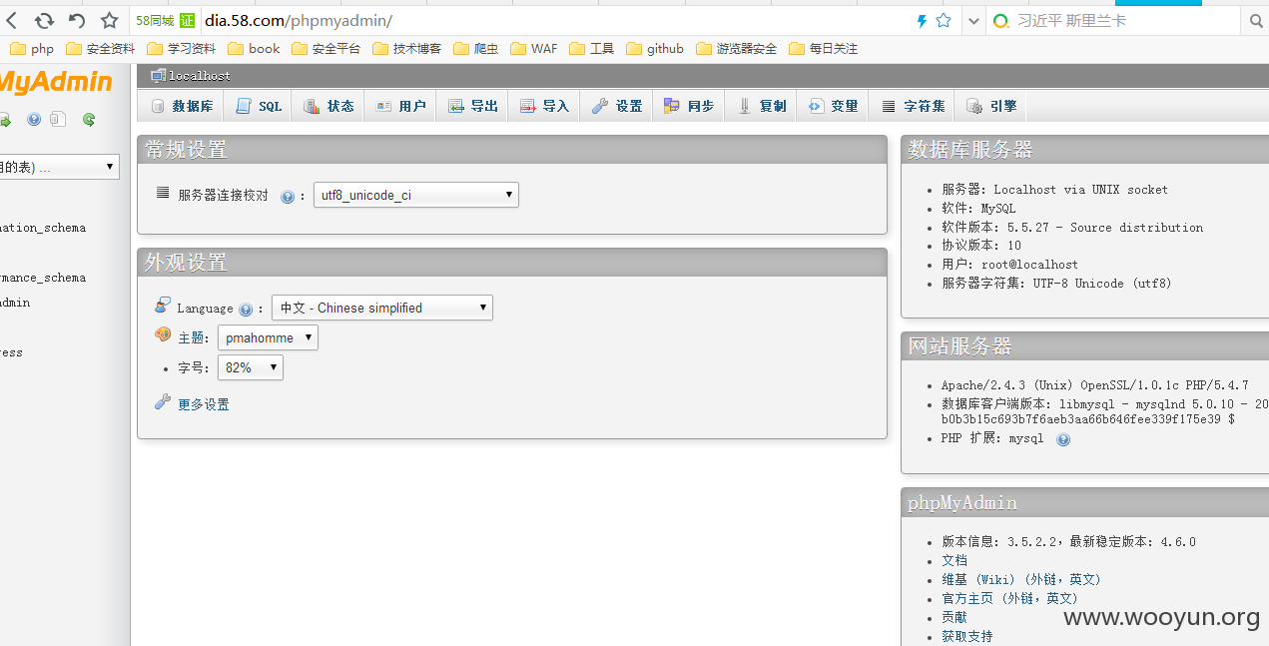The height and width of the screenshot is (646, 1269).
Task: Click help icon beside Language
Action: tap(246, 310)
